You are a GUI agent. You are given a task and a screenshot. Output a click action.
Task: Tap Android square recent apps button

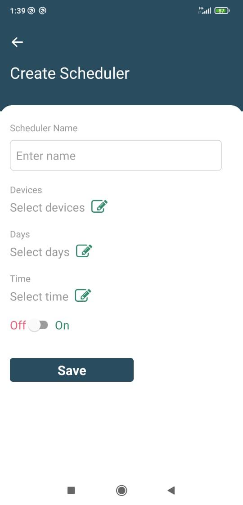tap(71, 490)
